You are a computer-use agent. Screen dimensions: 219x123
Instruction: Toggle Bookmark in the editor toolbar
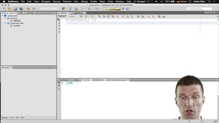point(132,16)
